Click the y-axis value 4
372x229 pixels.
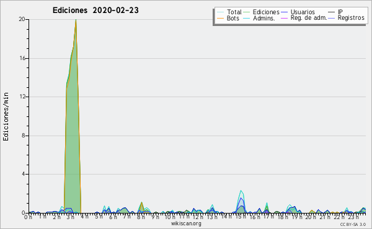[x=24, y=174]
